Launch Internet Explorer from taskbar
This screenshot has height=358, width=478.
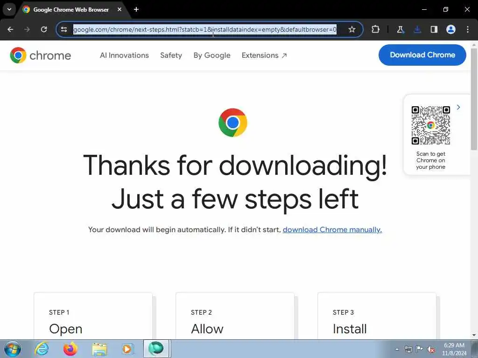(42, 349)
